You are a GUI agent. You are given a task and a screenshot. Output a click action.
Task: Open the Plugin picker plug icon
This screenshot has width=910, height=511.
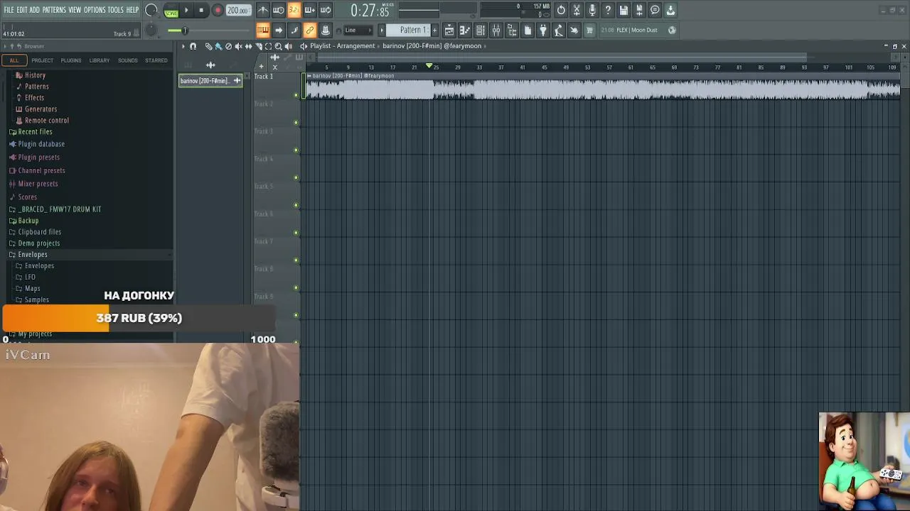[x=543, y=30]
